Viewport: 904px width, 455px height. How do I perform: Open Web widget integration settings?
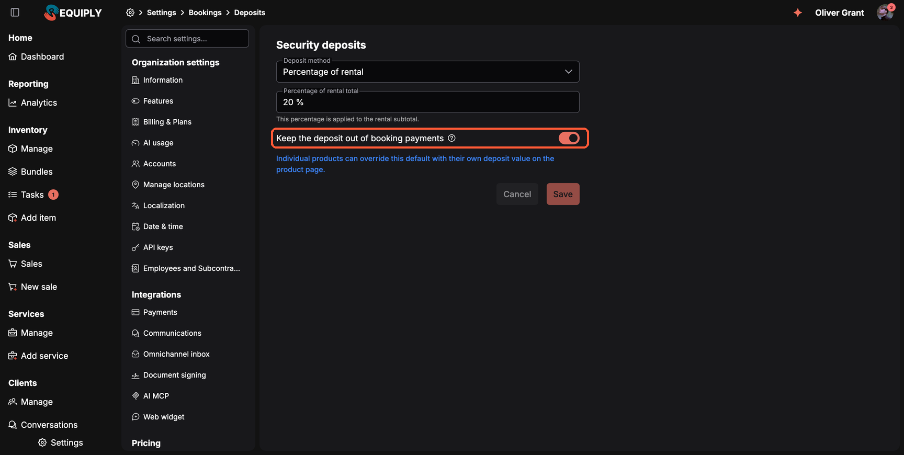[158, 417]
